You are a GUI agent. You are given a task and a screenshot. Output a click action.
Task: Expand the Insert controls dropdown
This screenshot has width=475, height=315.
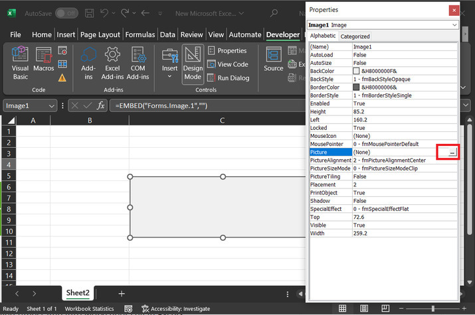tap(170, 76)
